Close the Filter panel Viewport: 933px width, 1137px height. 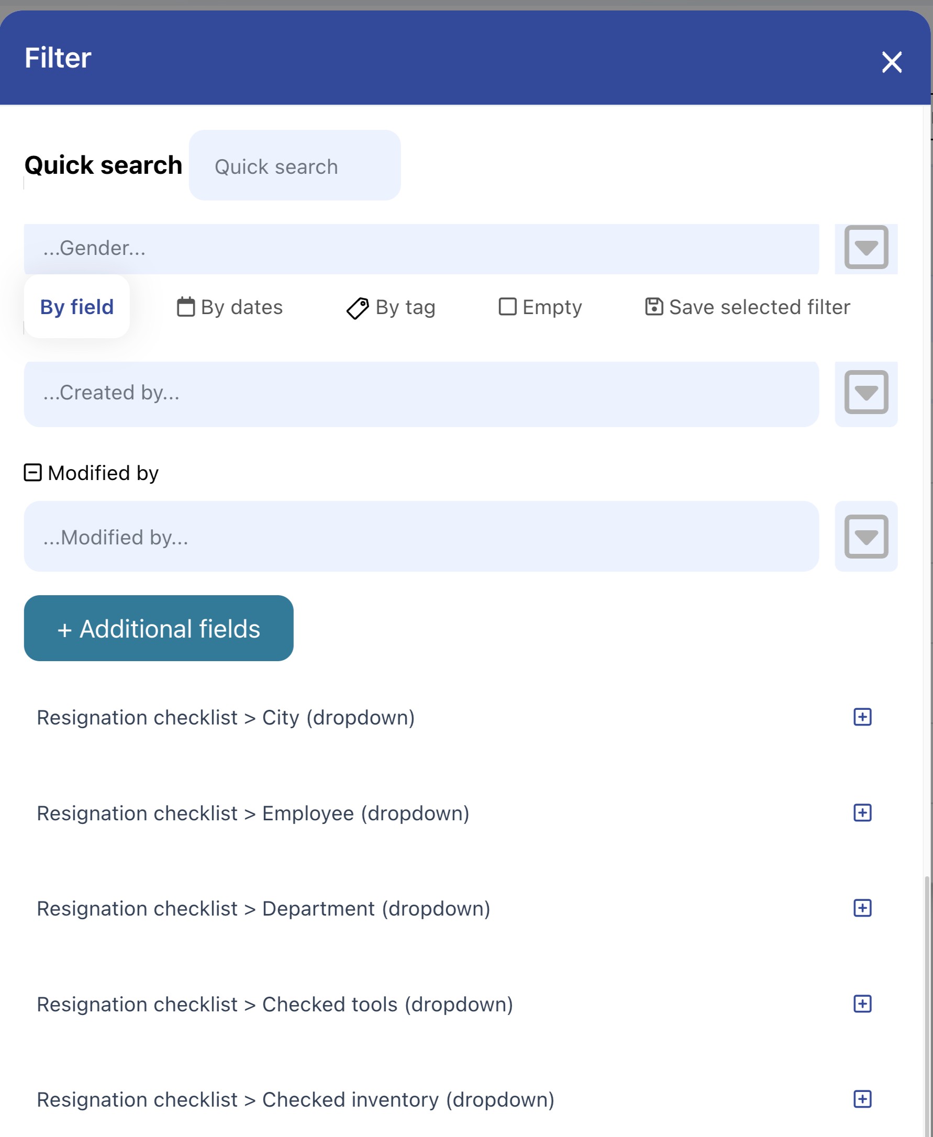891,62
